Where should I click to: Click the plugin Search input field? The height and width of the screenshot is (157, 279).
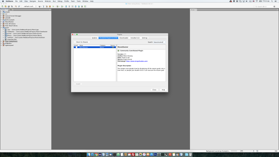tap(159, 42)
